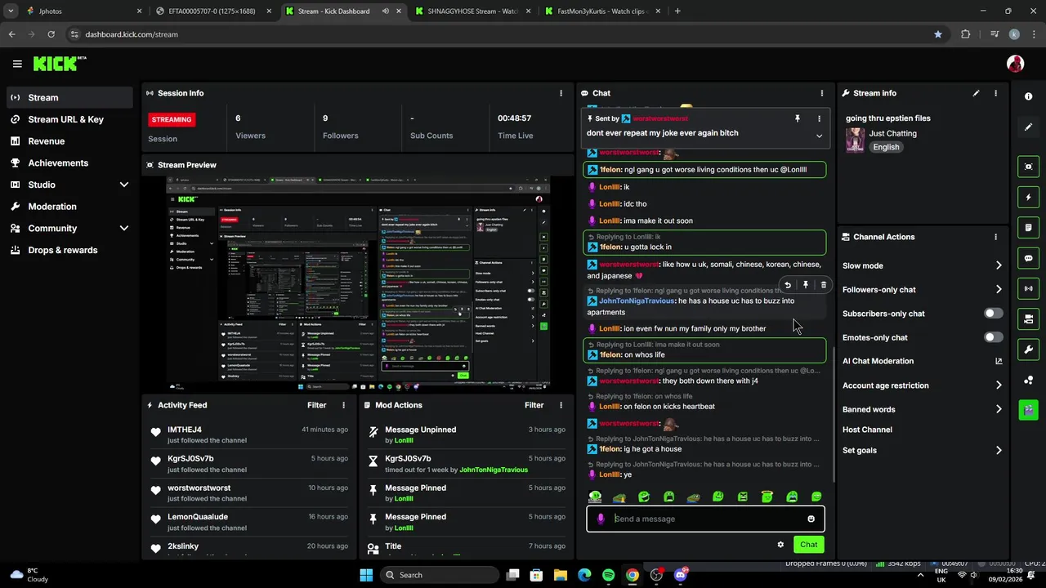1046x588 pixels.
Task: Click the wrench icon in right rail
Action: (x=1028, y=350)
